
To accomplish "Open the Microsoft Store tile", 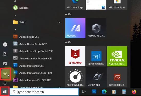I will [117, 5].
